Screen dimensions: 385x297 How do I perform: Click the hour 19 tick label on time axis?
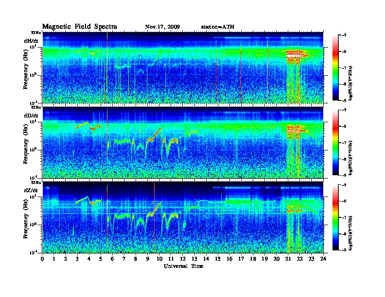pyautogui.click(x=264, y=259)
